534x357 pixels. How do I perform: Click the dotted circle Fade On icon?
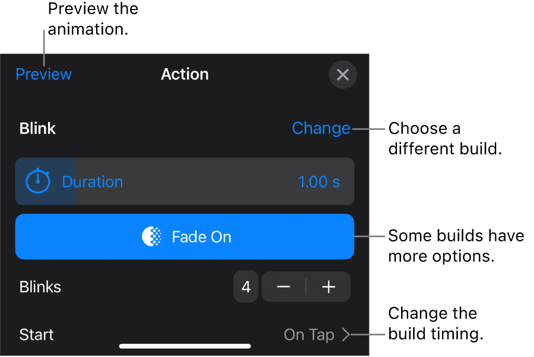point(151,237)
